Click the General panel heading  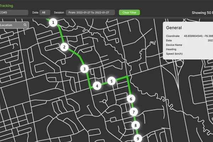174,28
